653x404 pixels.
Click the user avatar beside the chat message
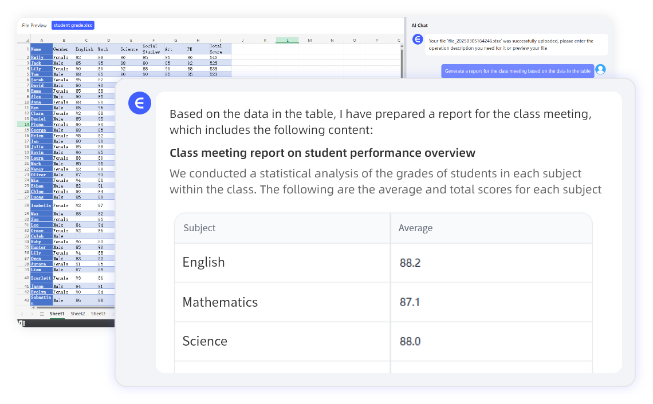pyautogui.click(x=600, y=69)
